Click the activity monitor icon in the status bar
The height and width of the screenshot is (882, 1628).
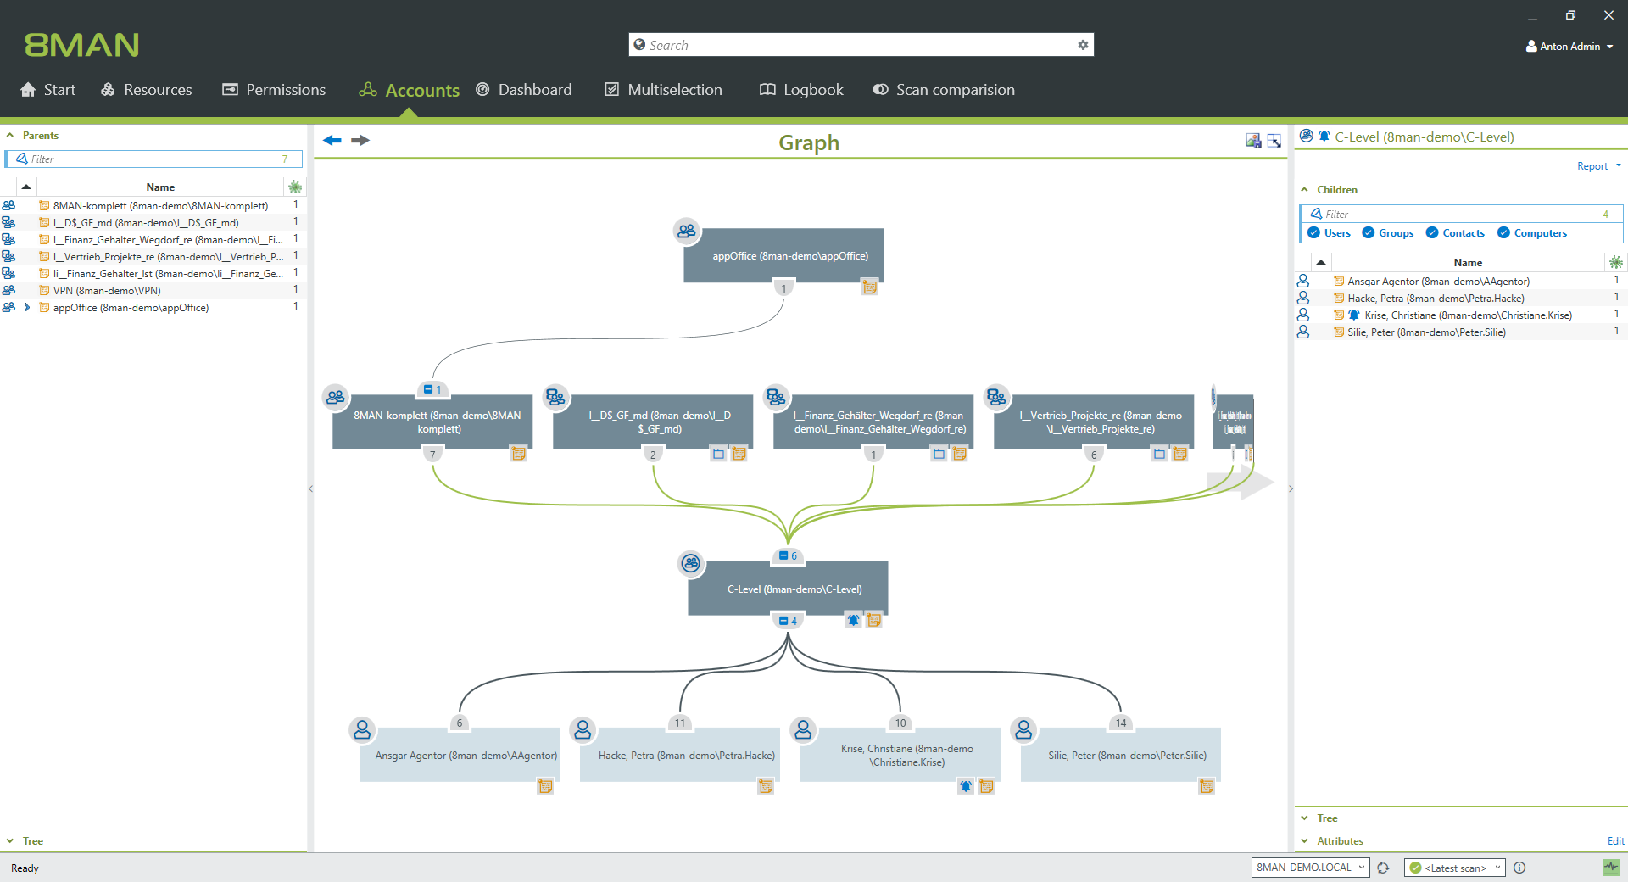tap(1610, 868)
